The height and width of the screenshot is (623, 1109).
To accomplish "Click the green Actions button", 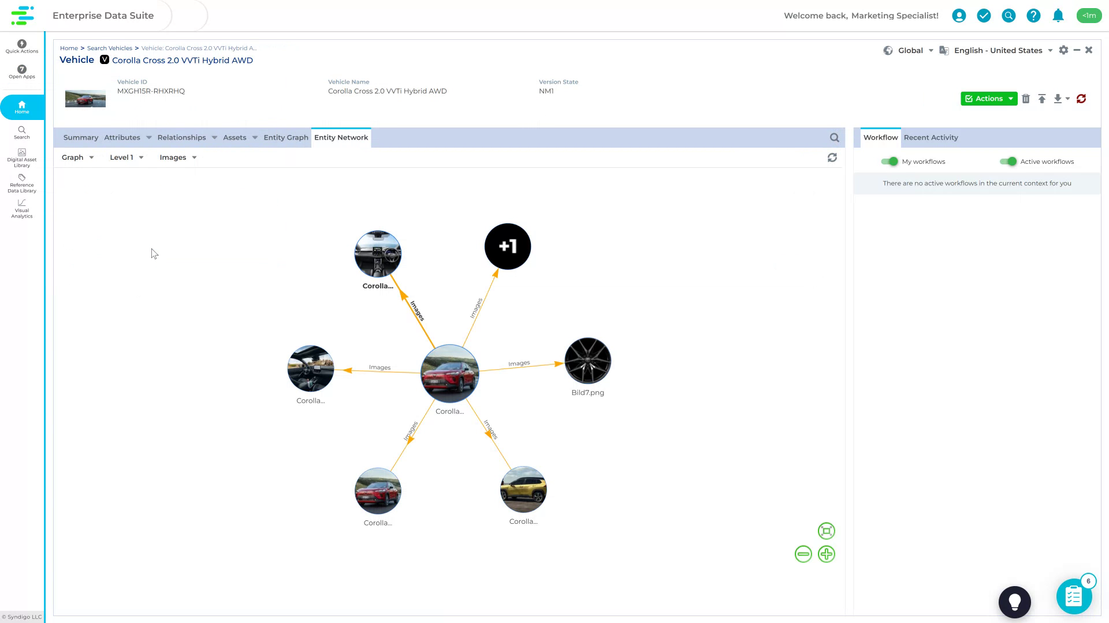I will point(989,99).
